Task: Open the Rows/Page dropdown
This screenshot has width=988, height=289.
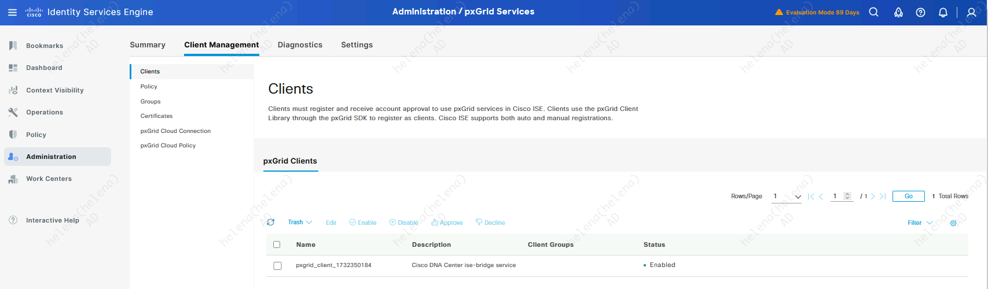Action: (x=787, y=197)
